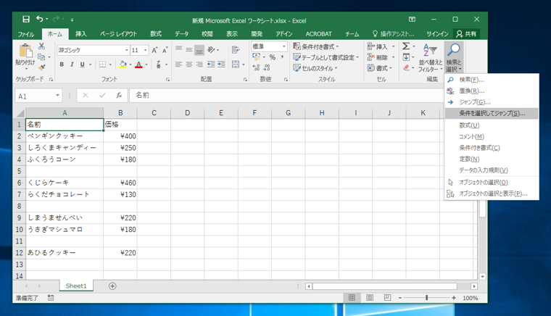551x316 pixels.
Task: Click zoom out minus button
Action: tap(400, 298)
